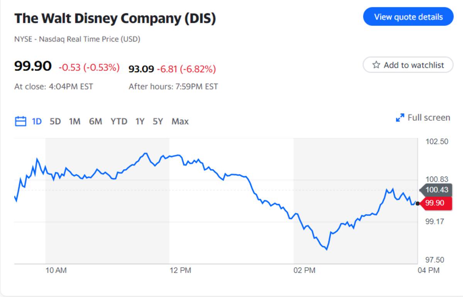Image resolution: width=463 pixels, height=297 pixels.
Task: Select the 1D chart range
Action: click(37, 121)
